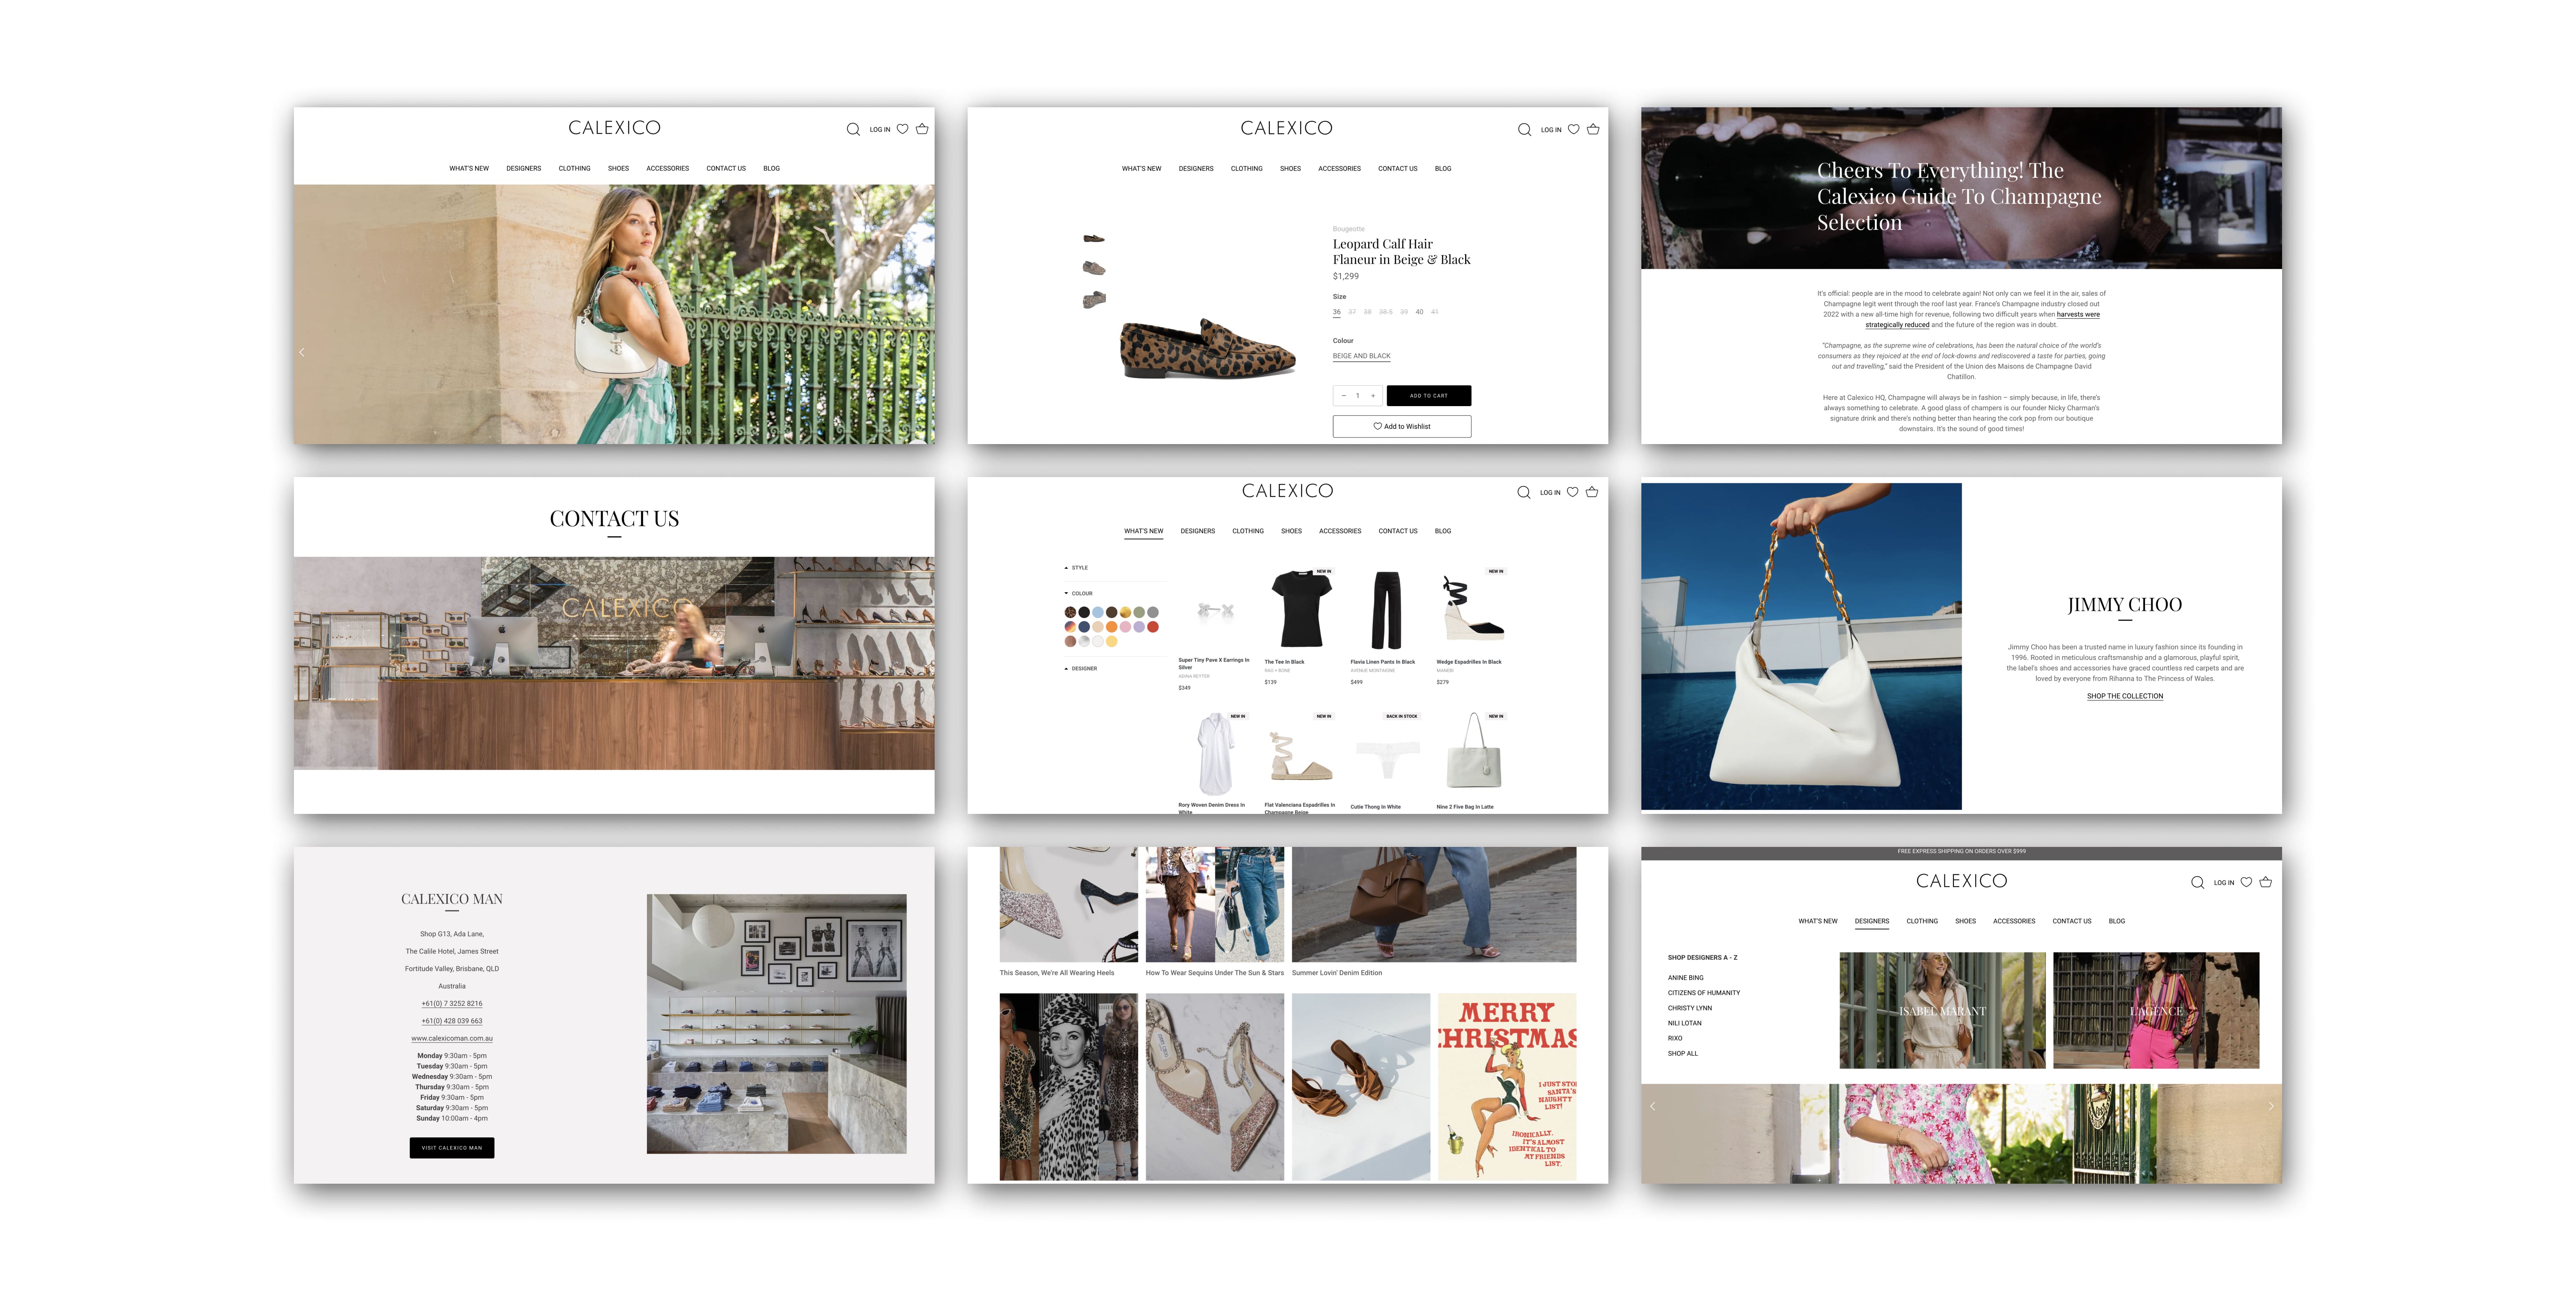Click previous slide arrow on homepage hero image

coord(302,352)
